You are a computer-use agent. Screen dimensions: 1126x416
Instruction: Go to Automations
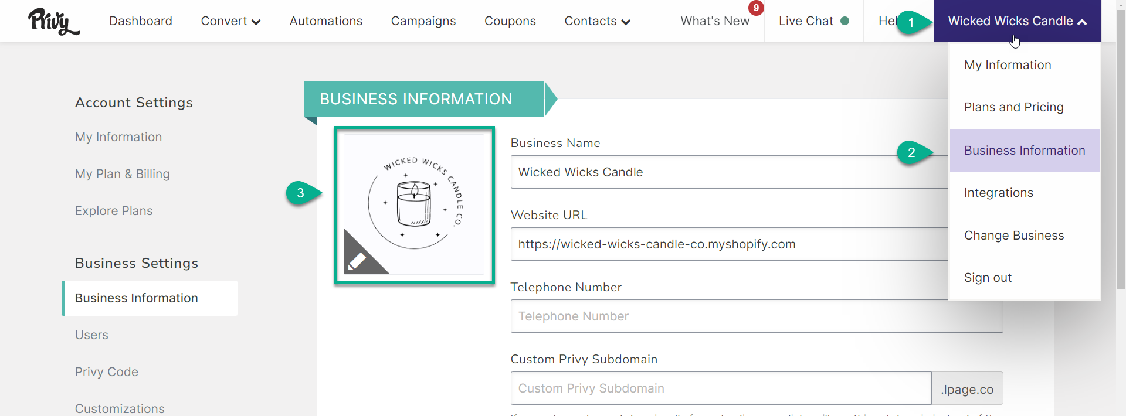point(326,21)
